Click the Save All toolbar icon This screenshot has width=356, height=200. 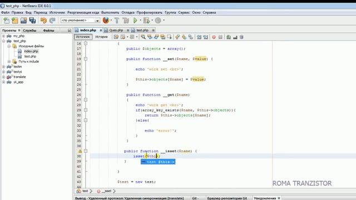(32, 21)
